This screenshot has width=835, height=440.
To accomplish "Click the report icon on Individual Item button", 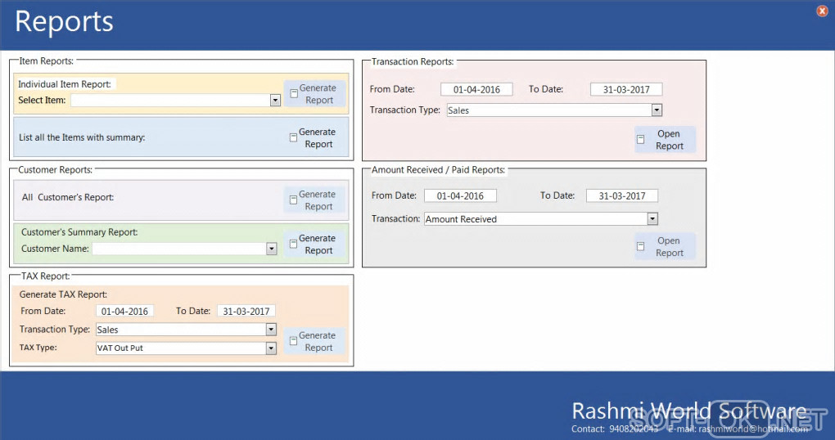I will (x=293, y=93).
